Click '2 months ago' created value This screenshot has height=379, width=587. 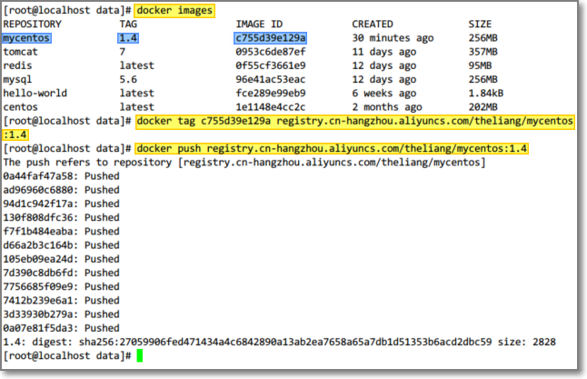(x=387, y=107)
